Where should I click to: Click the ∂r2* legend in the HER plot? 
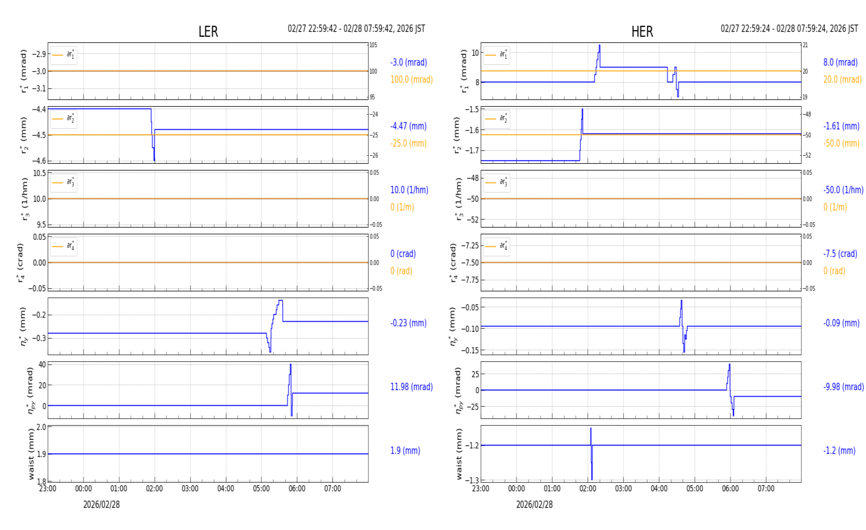pyautogui.click(x=497, y=119)
